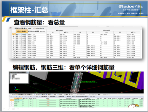
Task: Click the diameter 25 column header
Action: coord(120,32)
